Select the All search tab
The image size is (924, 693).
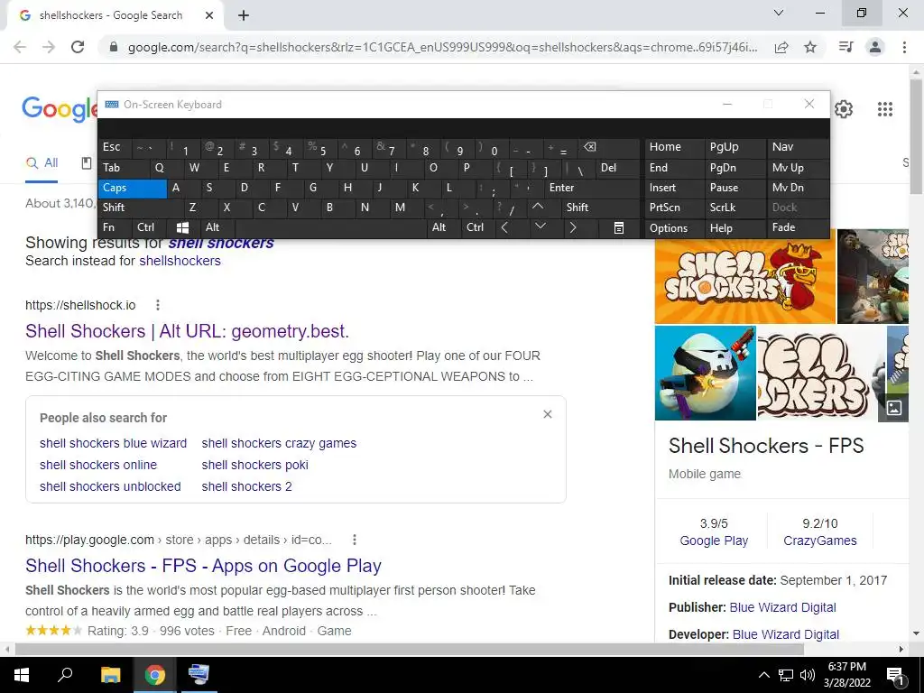[42, 163]
